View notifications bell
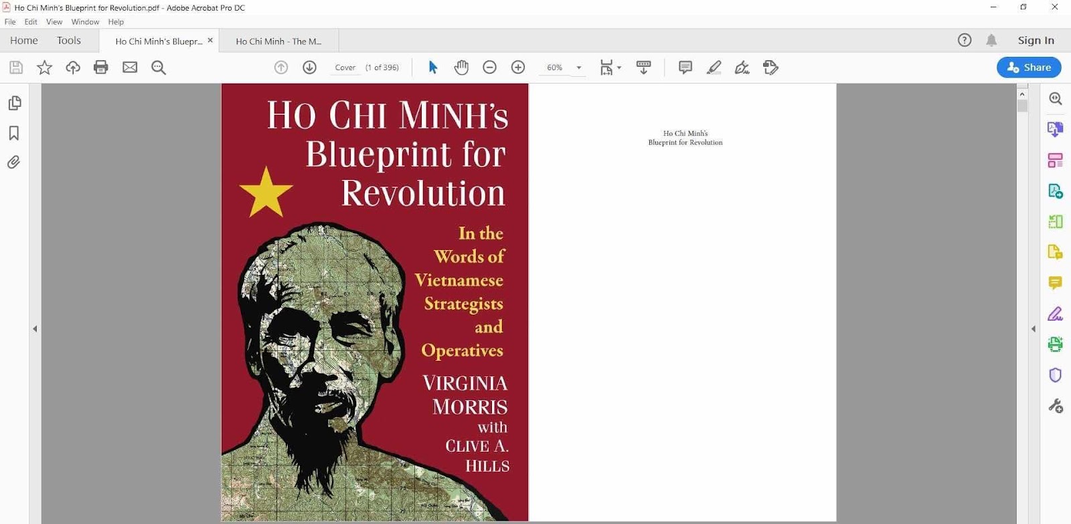 tap(991, 40)
